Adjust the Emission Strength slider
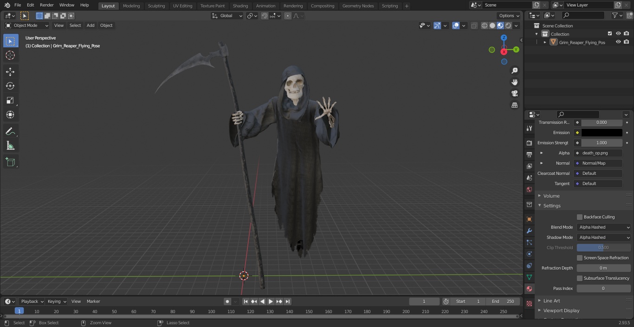 (602, 143)
